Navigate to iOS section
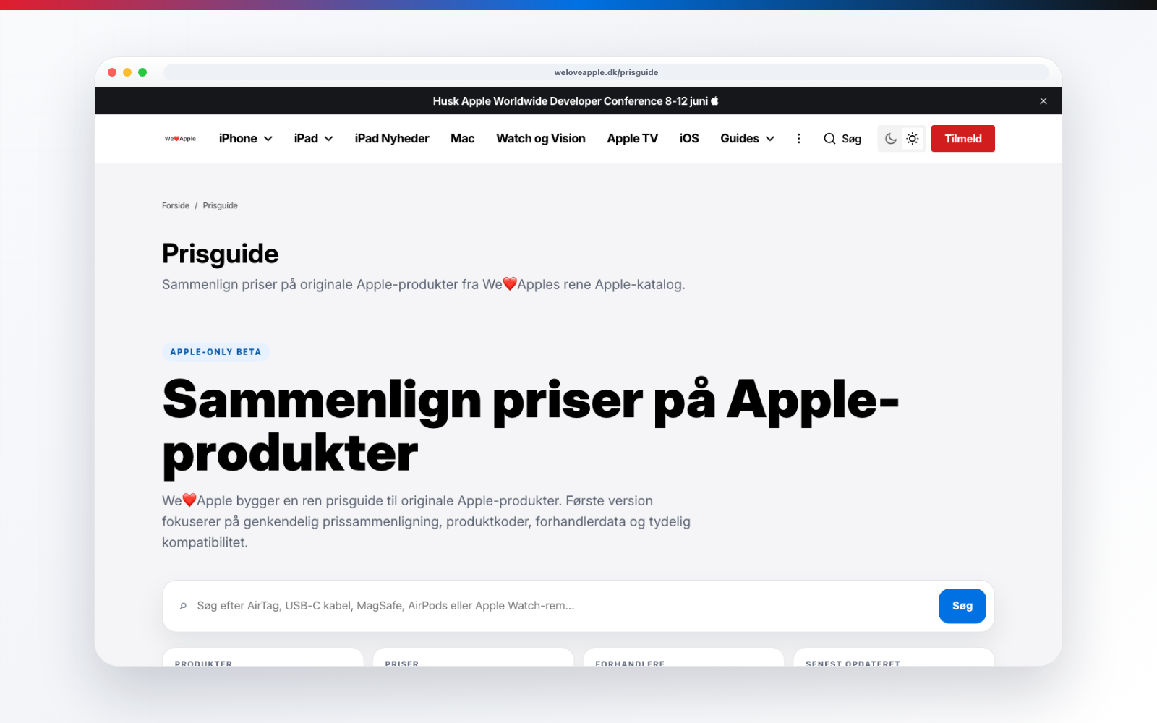 pyautogui.click(x=689, y=139)
